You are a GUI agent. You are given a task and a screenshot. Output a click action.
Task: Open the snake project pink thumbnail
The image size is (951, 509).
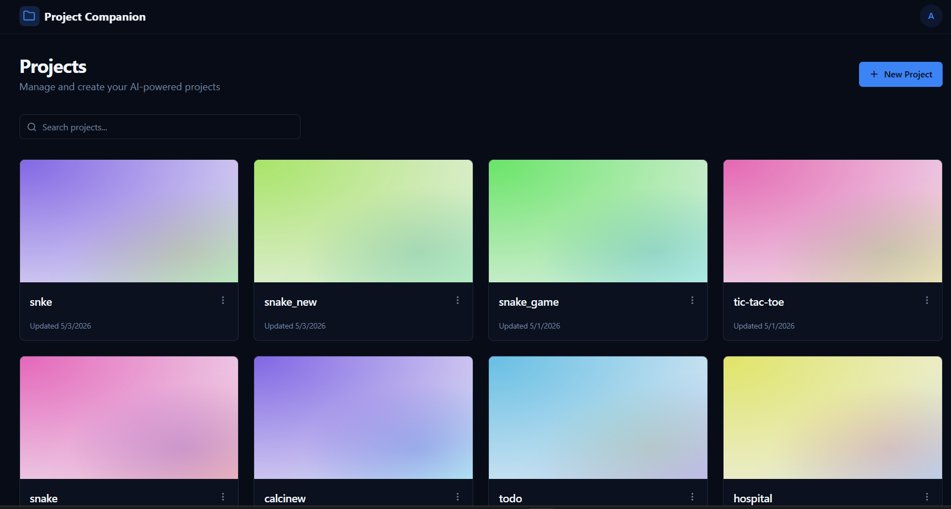(x=129, y=418)
